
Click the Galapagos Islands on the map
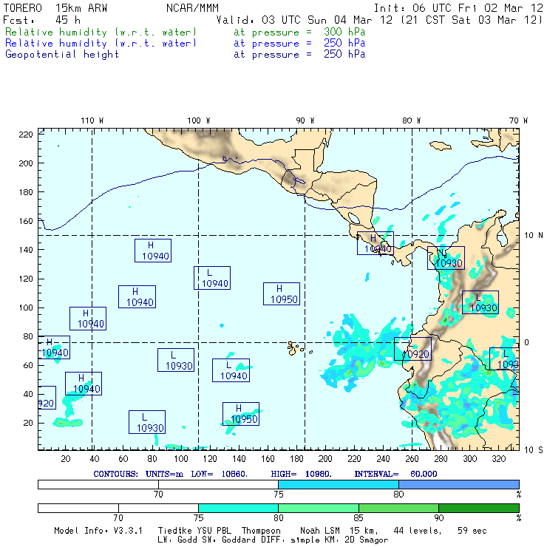tap(296, 348)
